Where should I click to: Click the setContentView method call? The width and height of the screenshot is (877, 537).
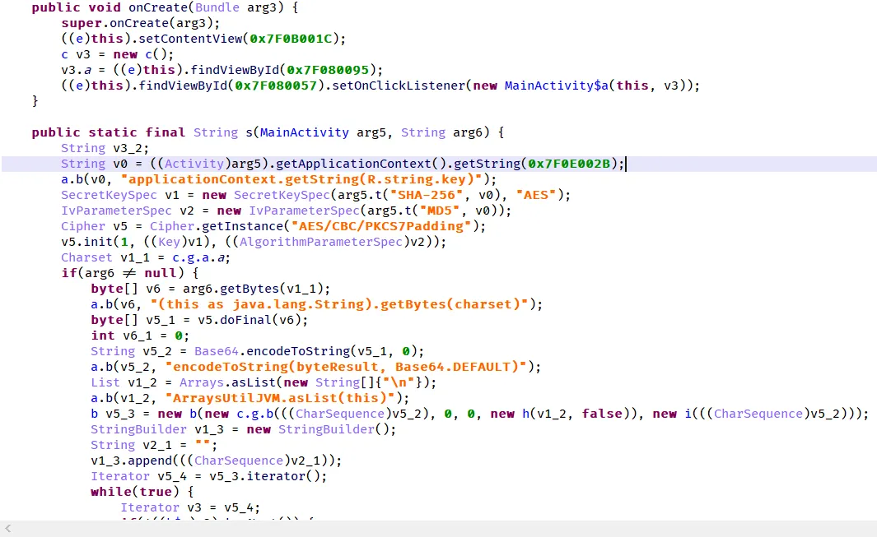tap(191, 39)
